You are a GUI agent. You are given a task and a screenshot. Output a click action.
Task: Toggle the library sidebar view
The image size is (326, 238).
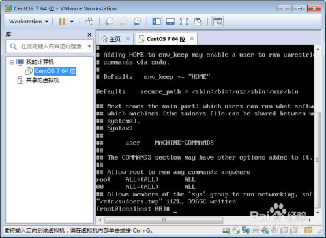point(156,22)
